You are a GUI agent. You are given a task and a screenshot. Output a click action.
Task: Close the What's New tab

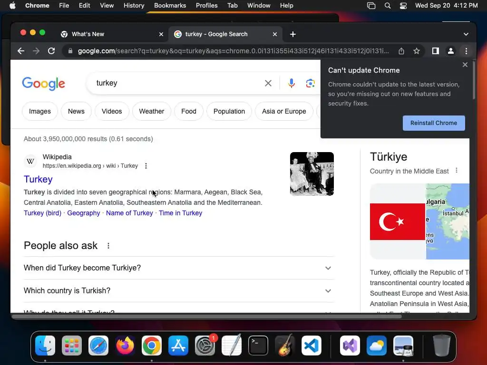pos(161,34)
